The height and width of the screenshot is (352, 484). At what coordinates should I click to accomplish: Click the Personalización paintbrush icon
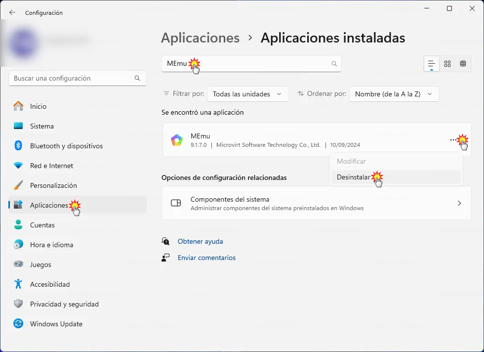pyautogui.click(x=18, y=185)
